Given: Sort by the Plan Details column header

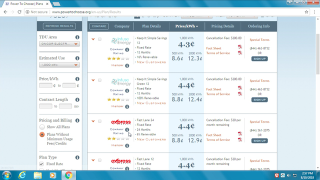Looking at the screenshot, I should pos(151,26).
